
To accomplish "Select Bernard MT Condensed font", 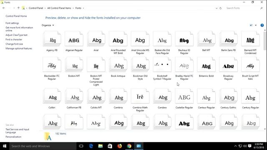I will 250,39.
